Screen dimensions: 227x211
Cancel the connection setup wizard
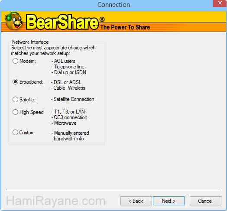tap(205, 201)
